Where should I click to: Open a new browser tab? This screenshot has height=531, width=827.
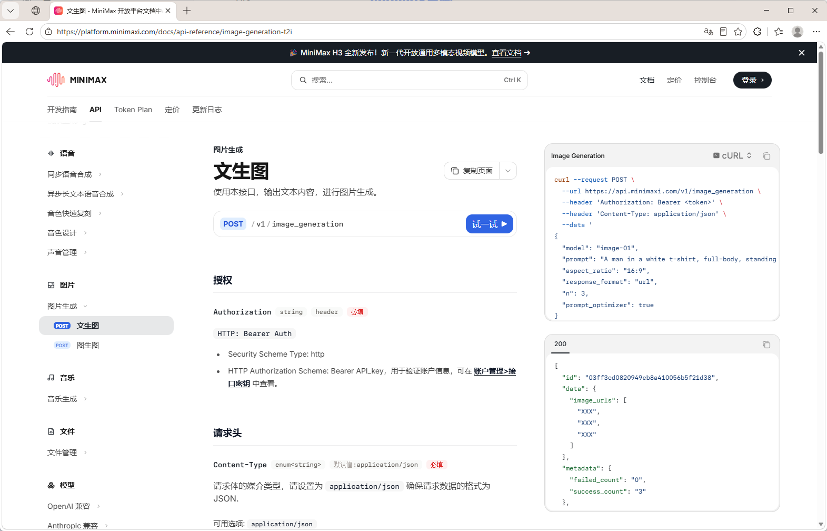187,11
